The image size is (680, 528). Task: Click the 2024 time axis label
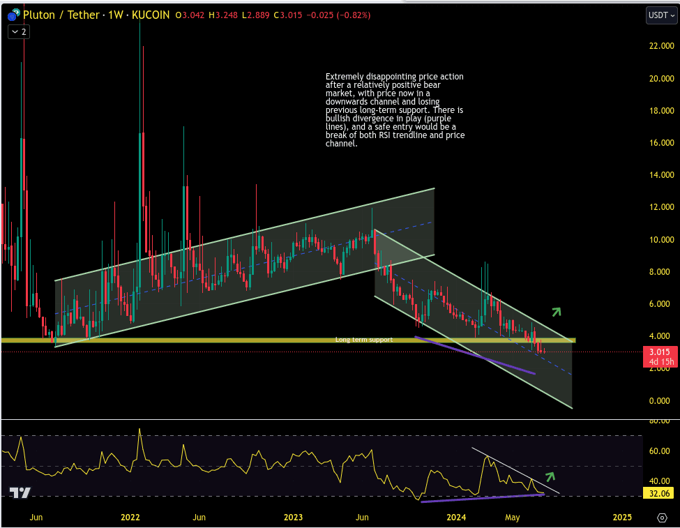(456, 517)
